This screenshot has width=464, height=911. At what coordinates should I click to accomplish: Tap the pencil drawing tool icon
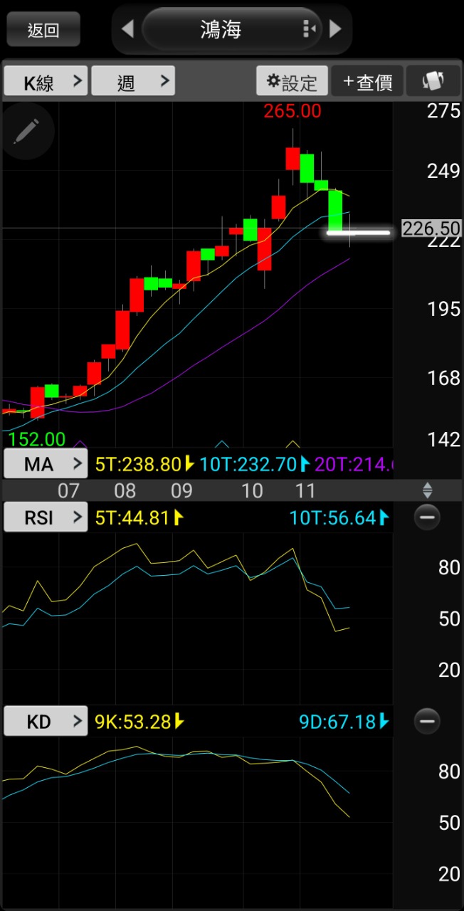click(x=28, y=132)
